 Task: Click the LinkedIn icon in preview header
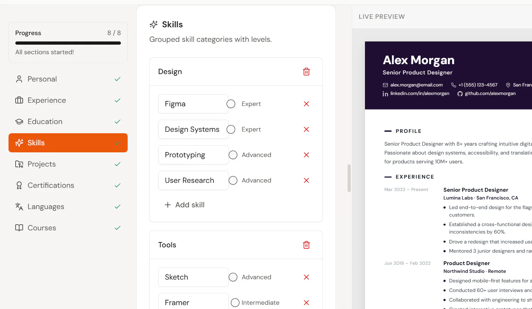[385, 94]
